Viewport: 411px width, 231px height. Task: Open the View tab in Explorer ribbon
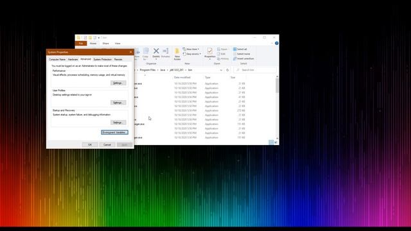pyautogui.click(x=118, y=44)
